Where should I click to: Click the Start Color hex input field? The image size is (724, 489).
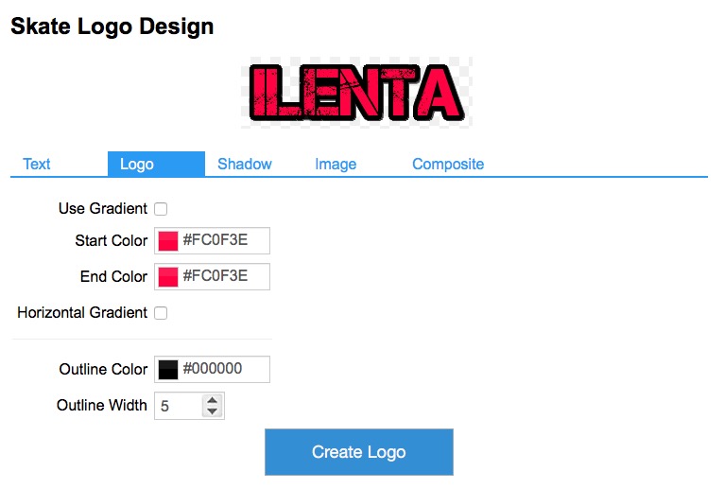click(223, 240)
